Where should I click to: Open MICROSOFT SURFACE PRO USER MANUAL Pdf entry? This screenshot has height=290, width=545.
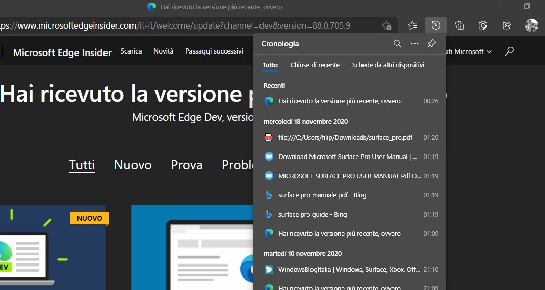pos(349,176)
